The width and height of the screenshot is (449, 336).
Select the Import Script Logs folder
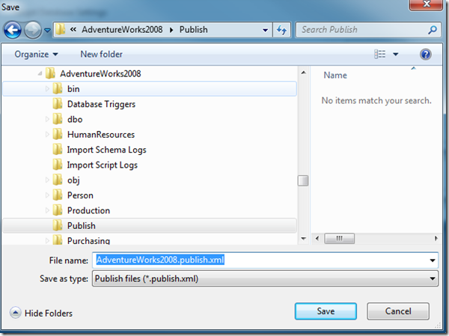point(103,165)
